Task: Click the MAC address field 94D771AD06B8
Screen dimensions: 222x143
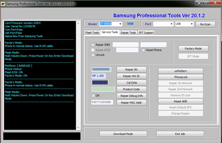Action: [x=102, y=102]
